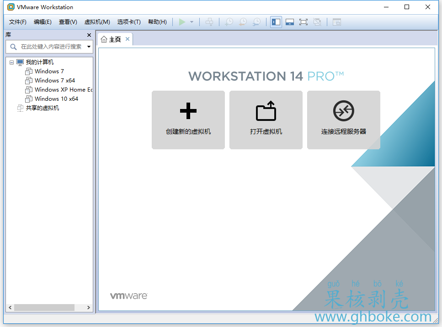
Task: Enter full screen mode icon
Action: point(304,22)
